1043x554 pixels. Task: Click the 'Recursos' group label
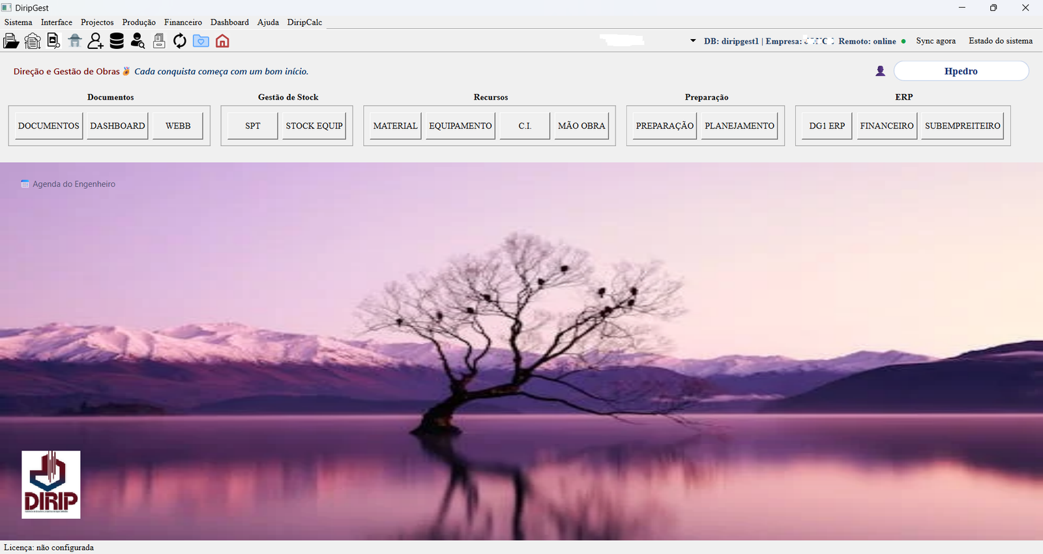(491, 97)
